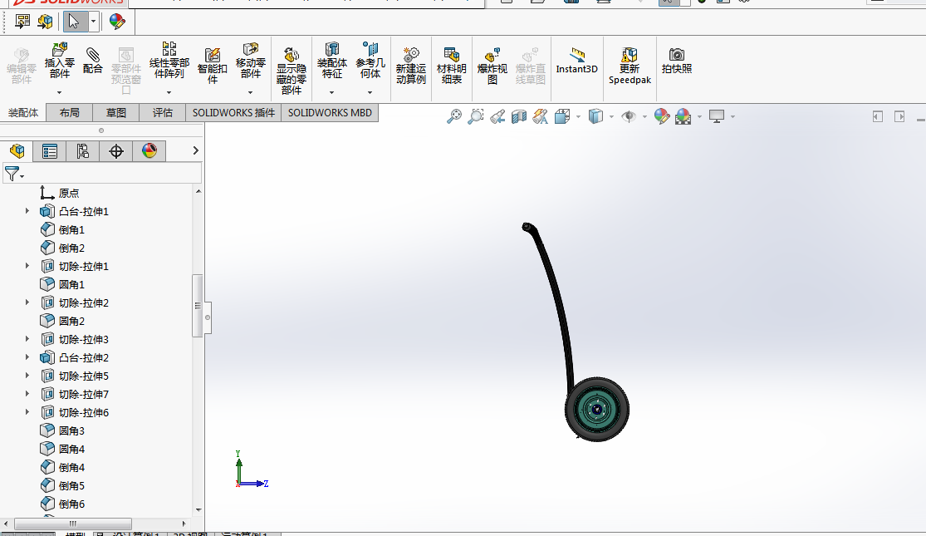Open View Settings dropdown arrow
This screenshot has width=926, height=536.
pyautogui.click(x=732, y=117)
